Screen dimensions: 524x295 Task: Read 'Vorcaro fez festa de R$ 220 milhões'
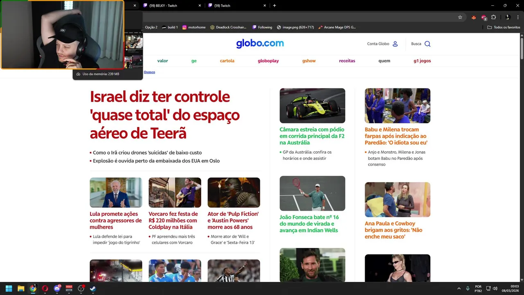click(173, 220)
